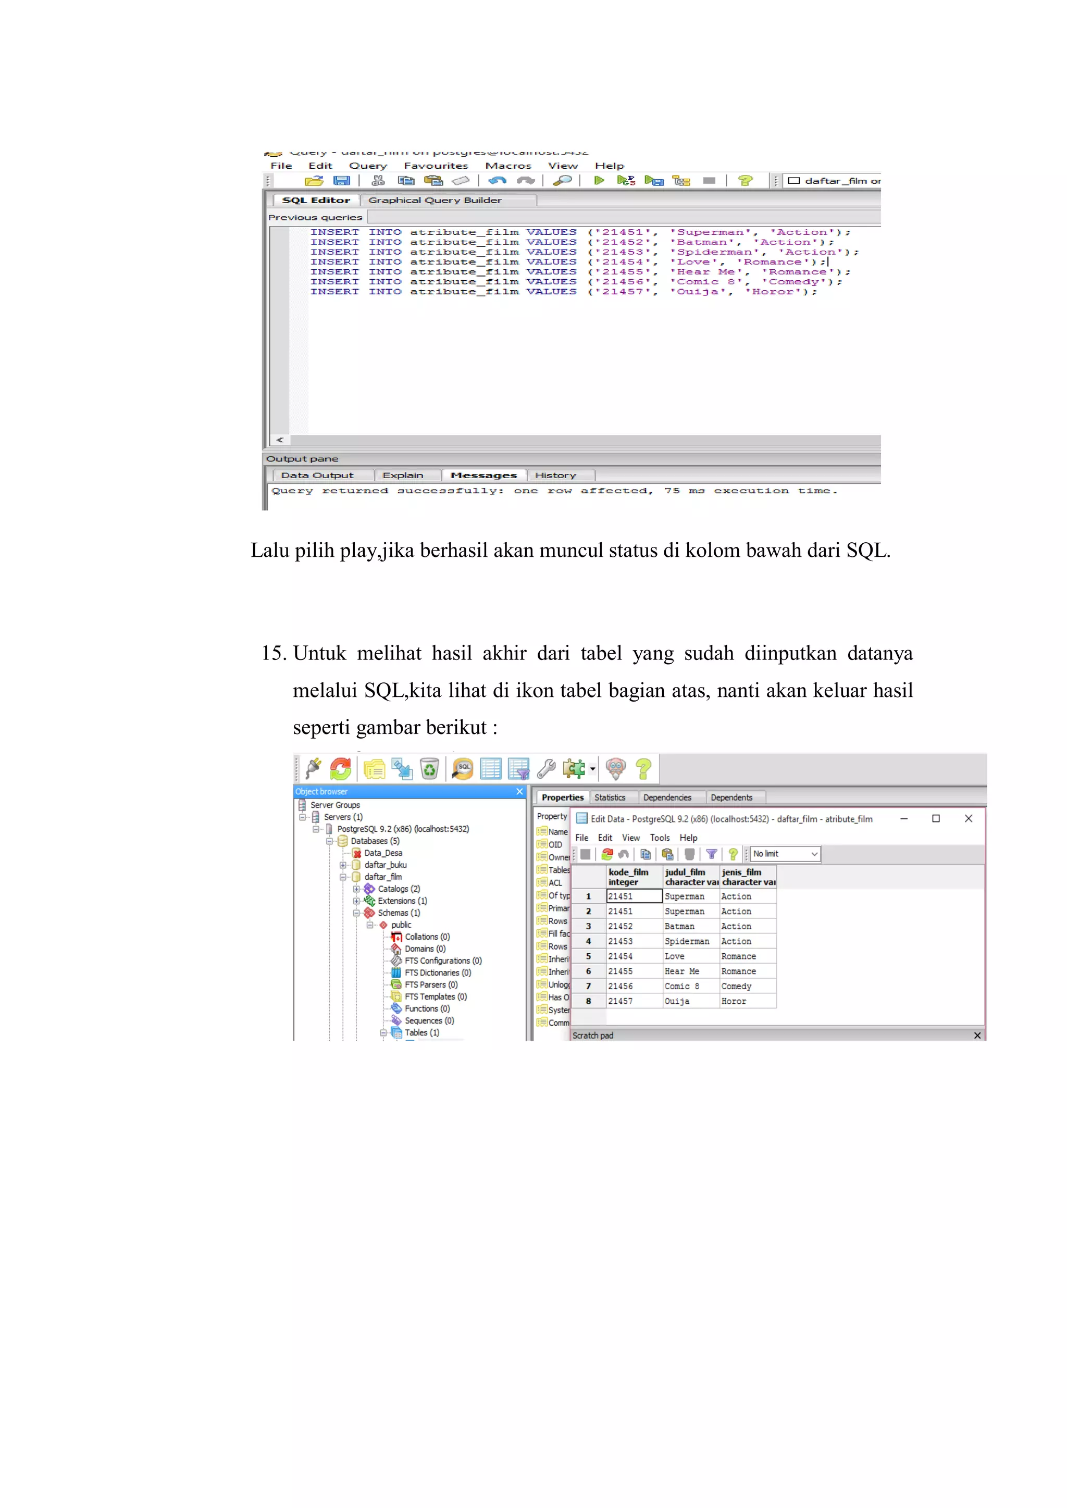1067x1508 pixels.
Task: Open the Messages output tab
Action: pos(483,476)
